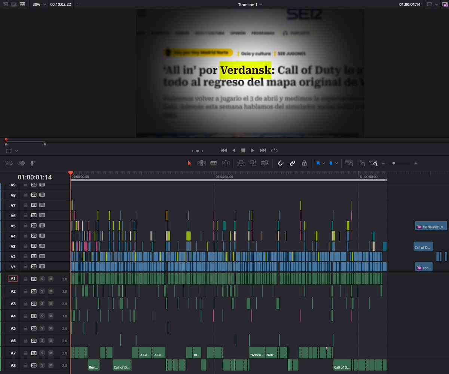Screen dimensions: 449x374
Task: Add a blue marker to timeline
Action: pos(331,163)
